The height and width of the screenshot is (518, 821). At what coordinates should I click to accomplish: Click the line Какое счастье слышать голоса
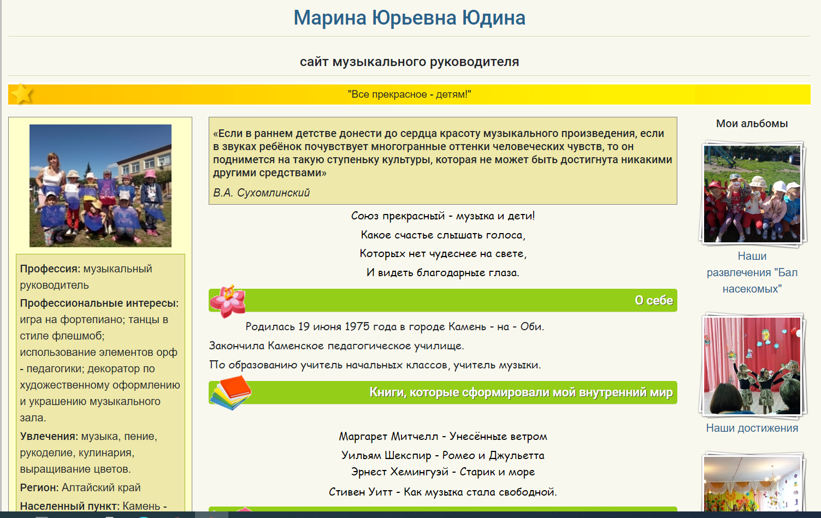point(443,235)
